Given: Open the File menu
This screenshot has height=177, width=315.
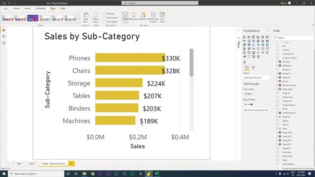Looking at the screenshot, I should click(5, 9).
